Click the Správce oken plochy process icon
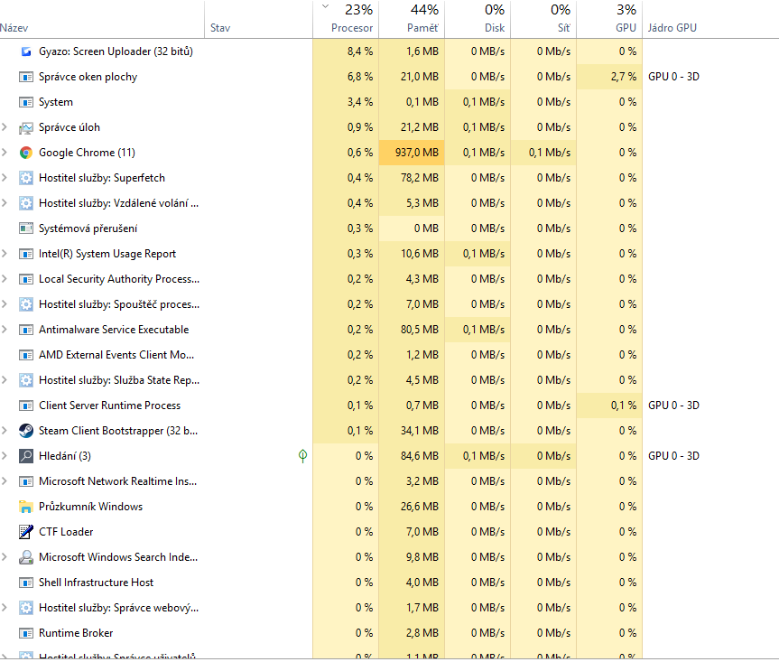 26,77
